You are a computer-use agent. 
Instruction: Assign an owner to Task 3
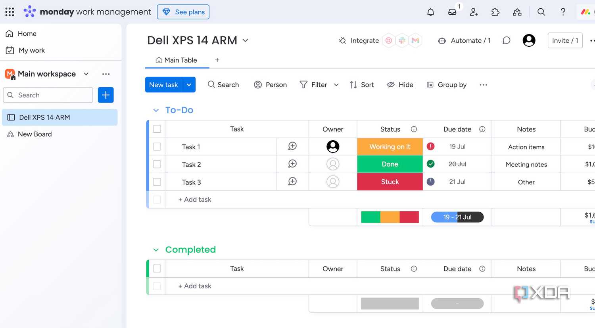[x=333, y=182]
